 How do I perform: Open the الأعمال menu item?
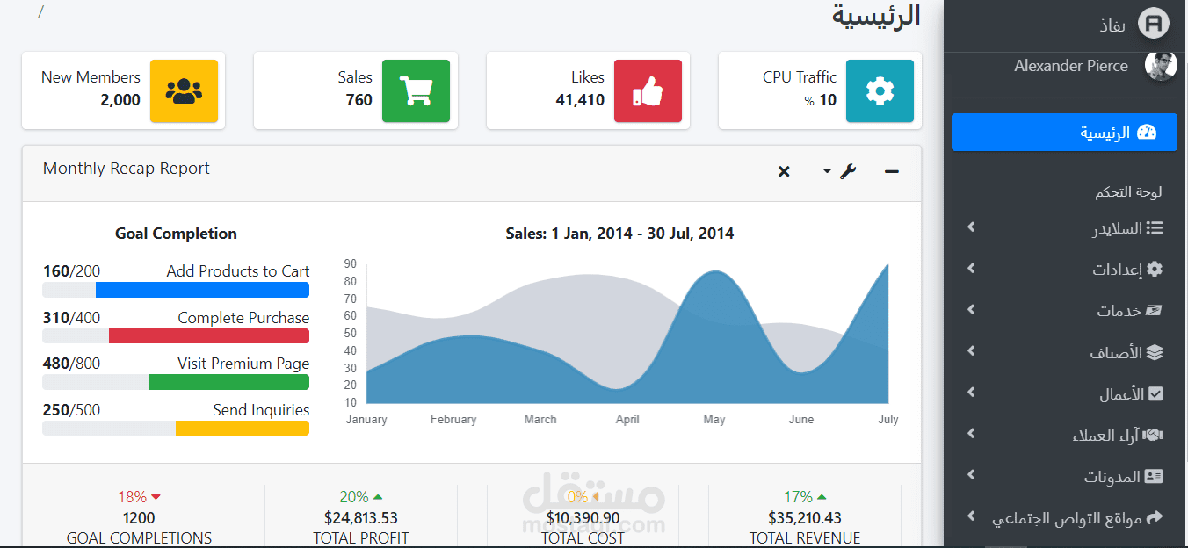pos(1064,394)
